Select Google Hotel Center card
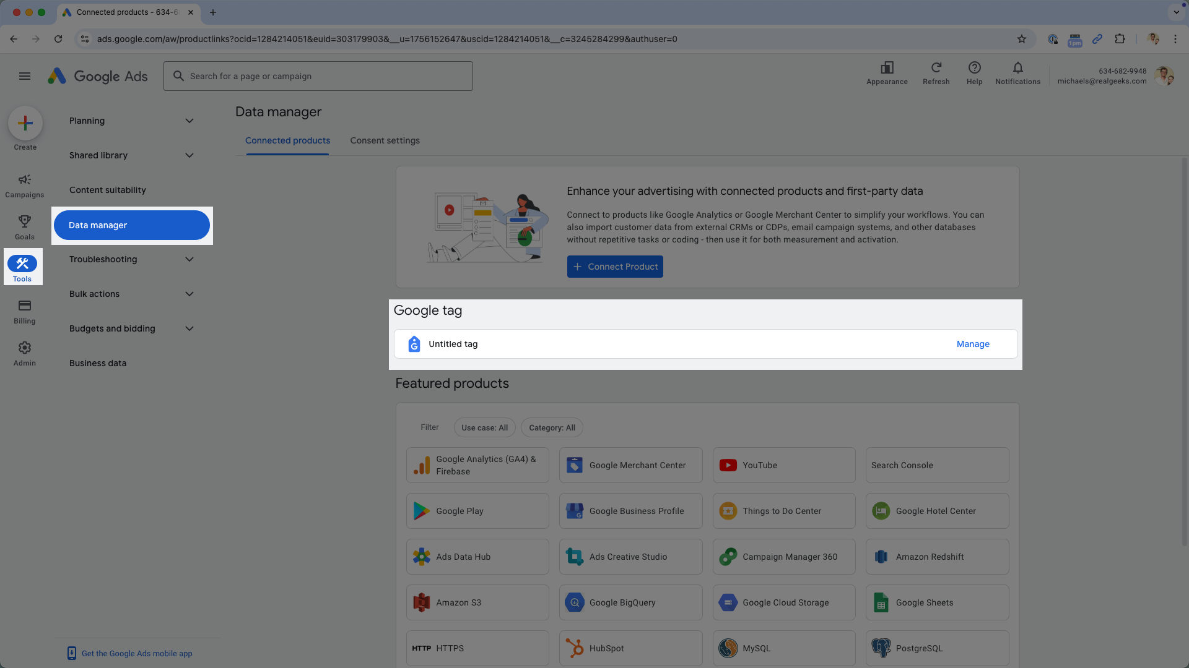The image size is (1189, 668). [x=937, y=511]
